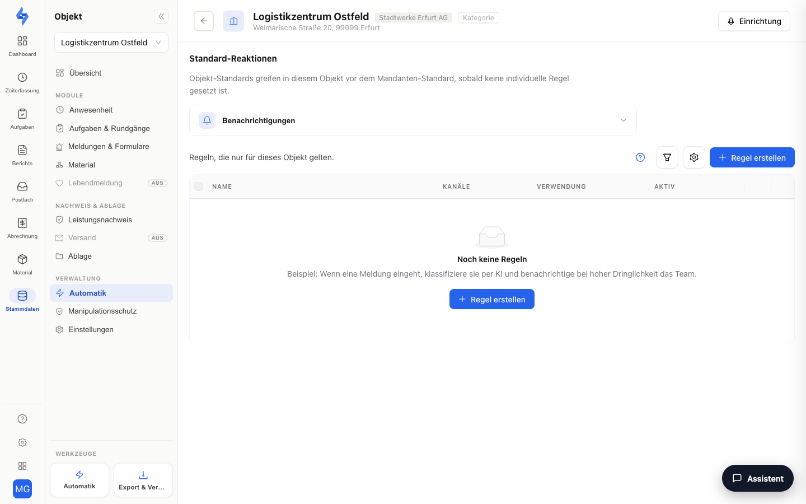806x504 pixels.
Task: Open Zeiterfassung in the left rail
Action: (x=22, y=82)
